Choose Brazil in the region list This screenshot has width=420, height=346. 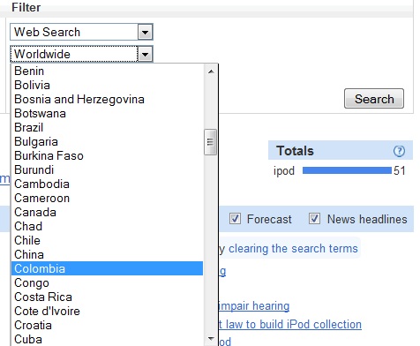[x=107, y=127]
